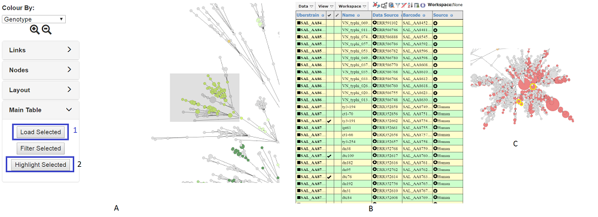
Task: Open the Colour By Genotype dropdown
Action: [x=34, y=19]
